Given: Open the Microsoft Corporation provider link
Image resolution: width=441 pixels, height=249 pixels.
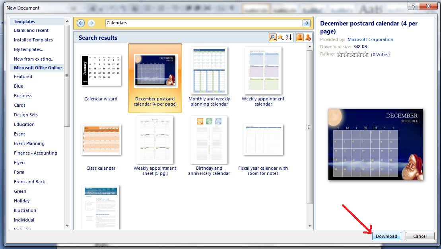Looking at the screenshot, I should point(370,39).
